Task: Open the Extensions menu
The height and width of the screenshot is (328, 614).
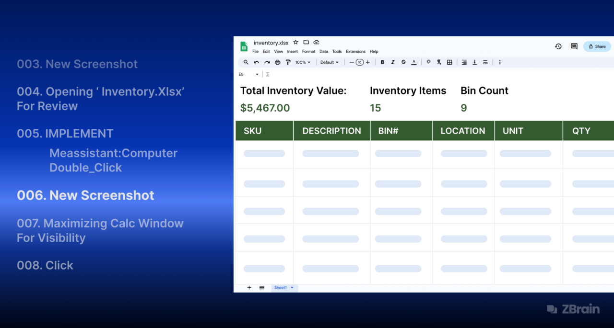Action: point(355,52)
